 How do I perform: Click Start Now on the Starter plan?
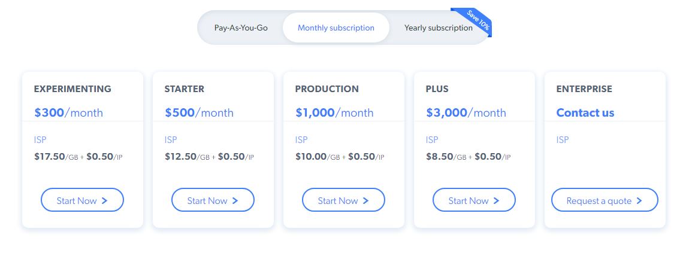pyautogui.click(x=213, y=200)
